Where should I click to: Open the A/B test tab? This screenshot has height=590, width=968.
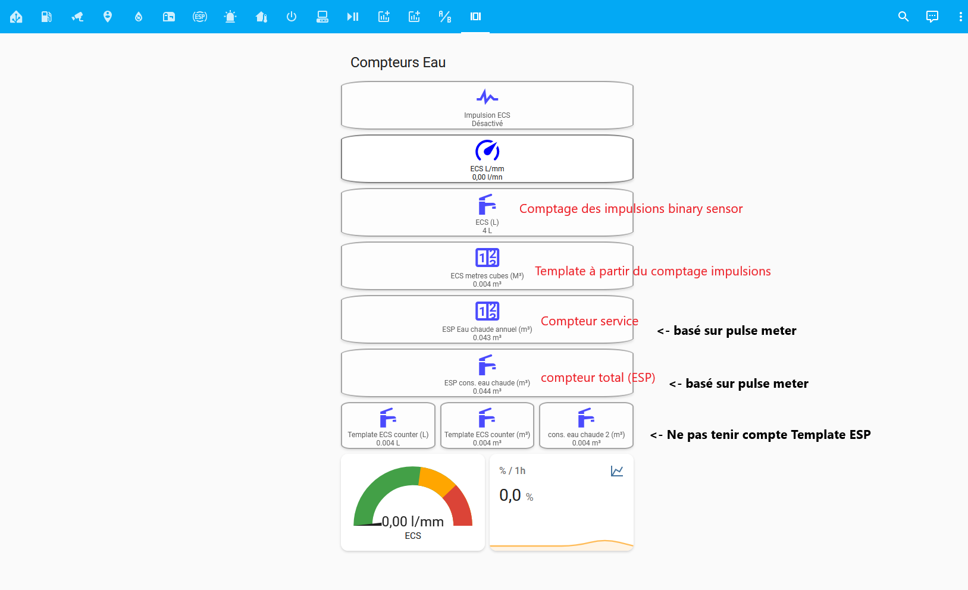(445, 17)
